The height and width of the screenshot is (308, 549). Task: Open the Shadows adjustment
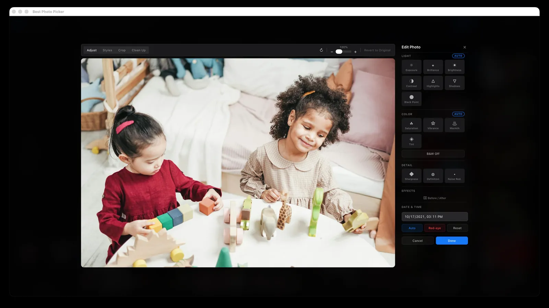pos(455,83)
